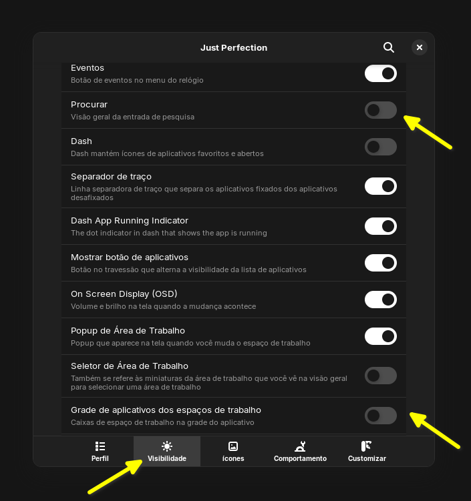Enable Grade de aplicativos dos espaços switch
The width and height of the screenshot is (471, 501).
tap(381, 416)
